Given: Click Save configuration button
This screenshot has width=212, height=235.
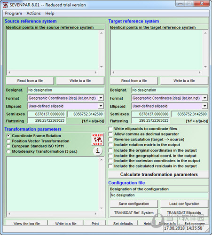Looking at the screenshot, I should coord(134,204).
